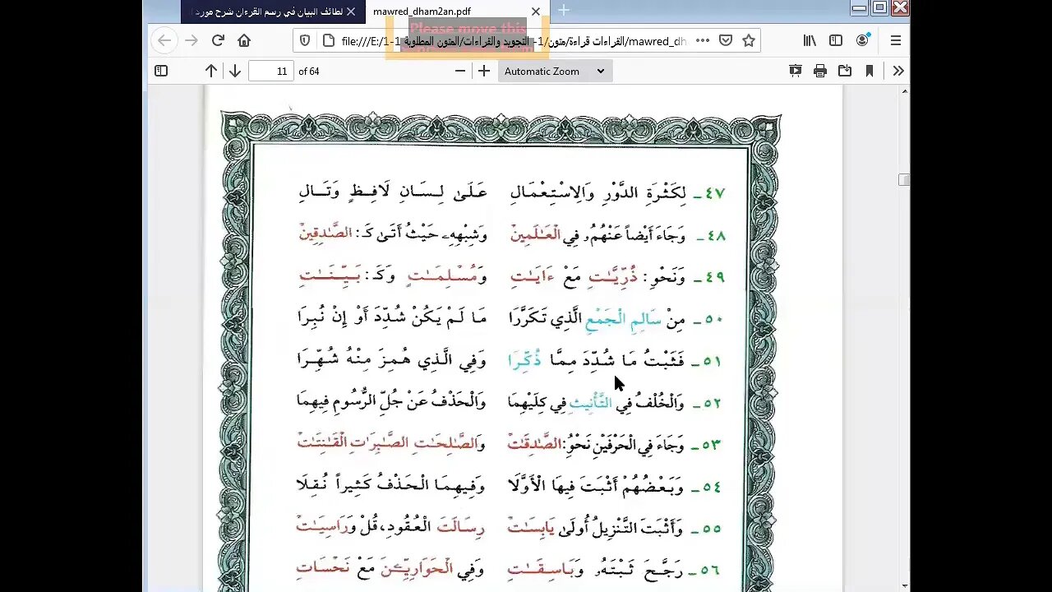Click verse number ٤٩
Screen dimensions: 1052x592
(x=714, y=278)
